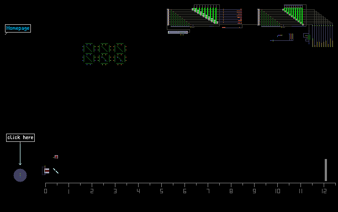Select the grey striped block with red bar
This screenshot has width=338, height=212.
(46, 171)
